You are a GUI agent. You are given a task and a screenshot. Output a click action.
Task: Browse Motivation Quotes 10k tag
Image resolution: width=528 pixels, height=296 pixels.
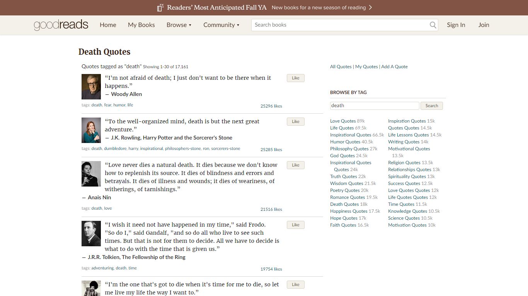(x=407, y=225)
